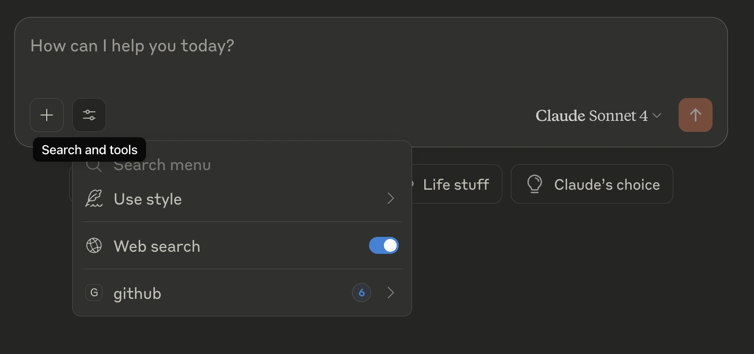Viewport: 754px width, 354px height.
Task: Click the orange send arrow button
Action: point(695,115)
